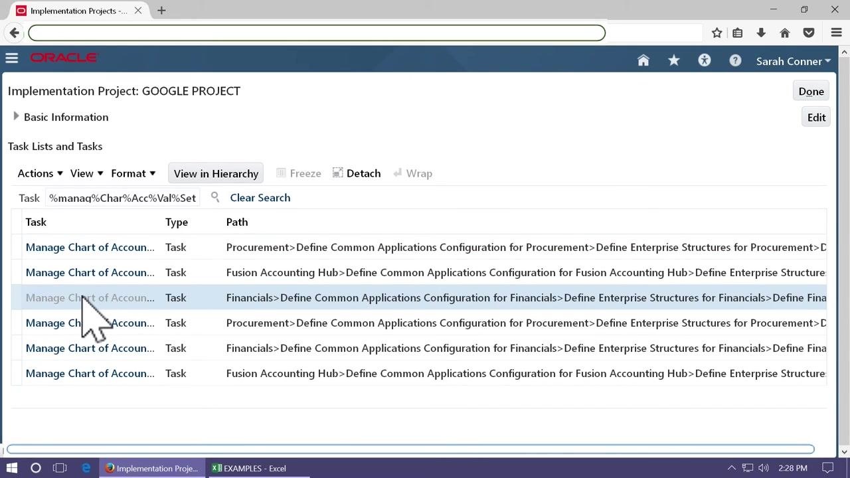Click the Type column header

(177, 222)
